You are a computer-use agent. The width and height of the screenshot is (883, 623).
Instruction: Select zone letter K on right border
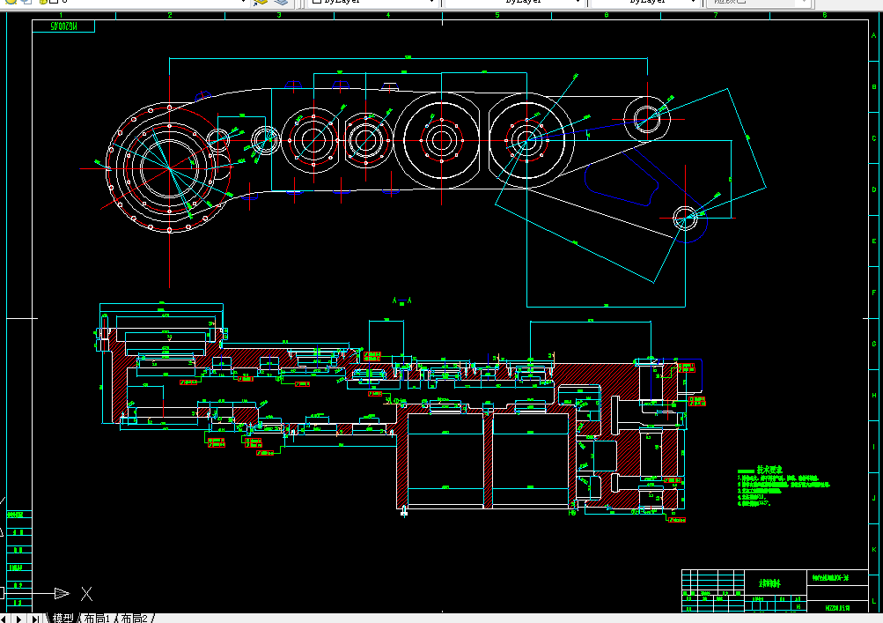[x=874, y=549]
